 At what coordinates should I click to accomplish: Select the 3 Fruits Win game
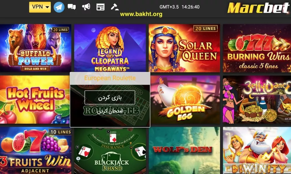(36, 150)
